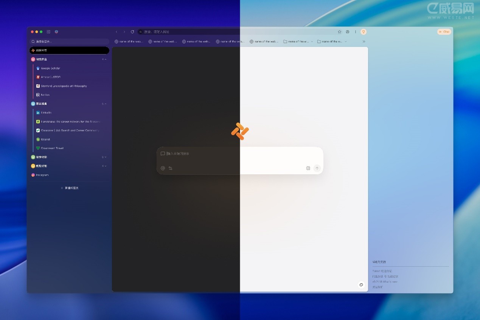The width and height of the screenshot is (480, 320).
Task: Click the search tabs field in sidebar
Action: 69,42
